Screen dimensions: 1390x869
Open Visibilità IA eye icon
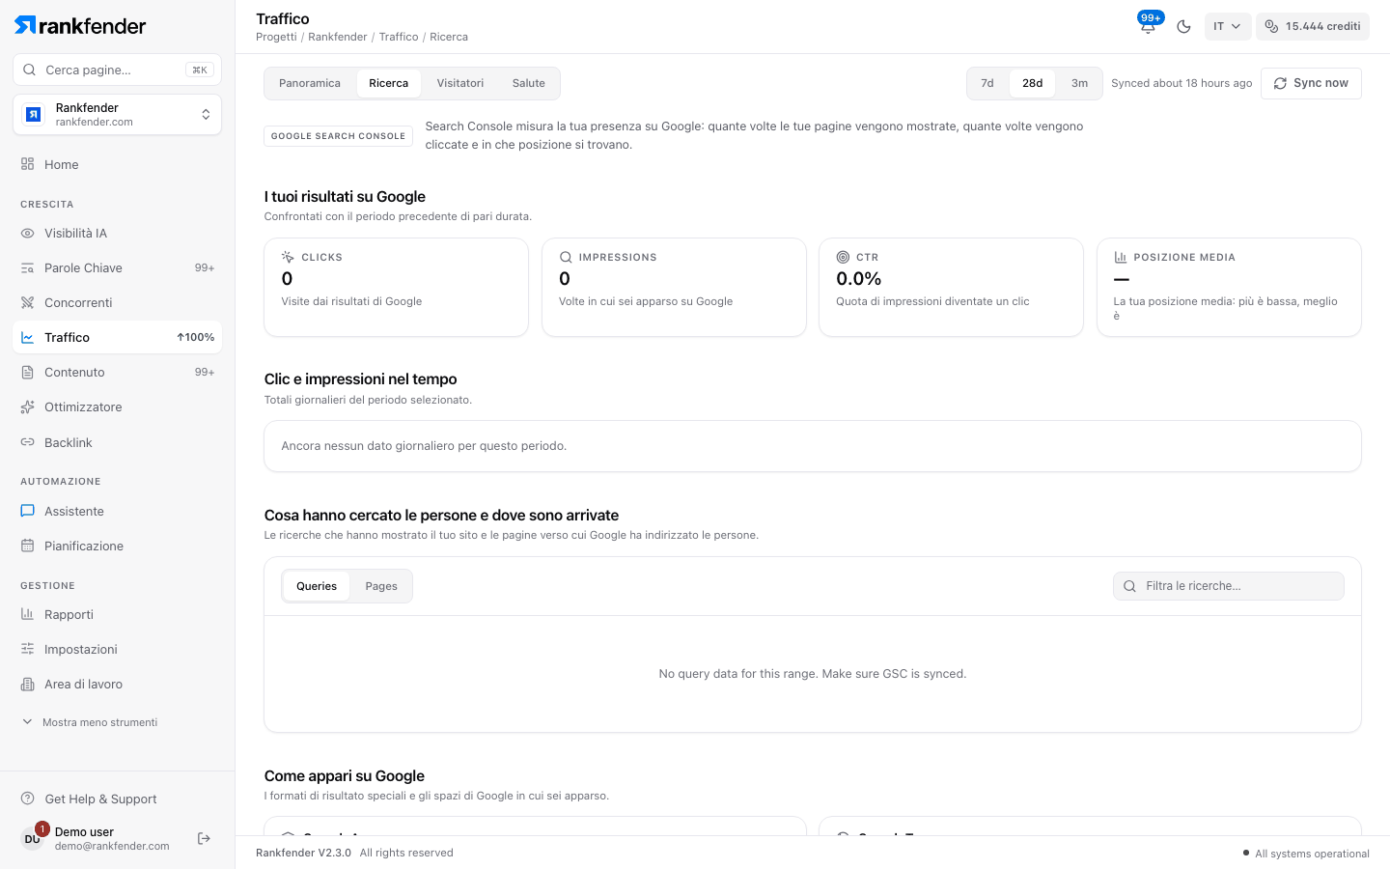pos(28,234)
